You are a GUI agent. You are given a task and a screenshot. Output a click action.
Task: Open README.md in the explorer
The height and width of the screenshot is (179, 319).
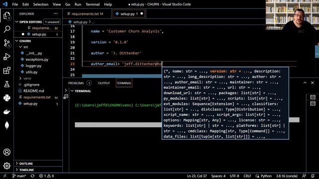(33, 91)
